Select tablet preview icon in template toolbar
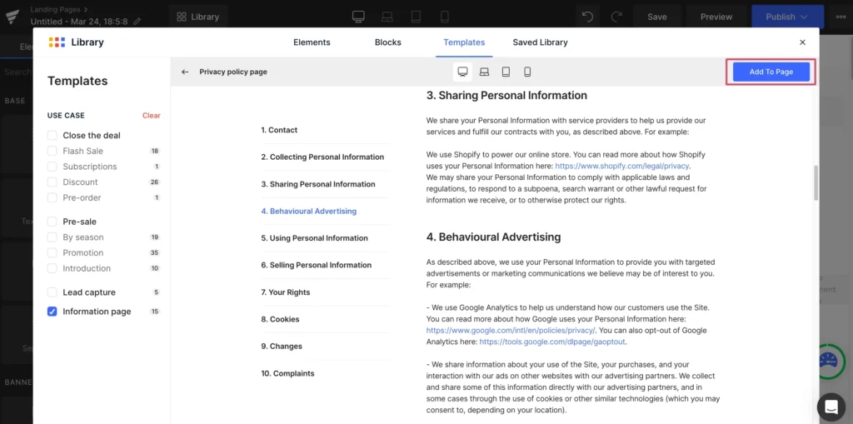 pos(506,72)
